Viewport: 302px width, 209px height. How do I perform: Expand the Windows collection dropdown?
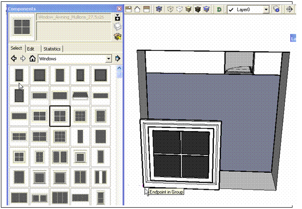pos(108,58)
